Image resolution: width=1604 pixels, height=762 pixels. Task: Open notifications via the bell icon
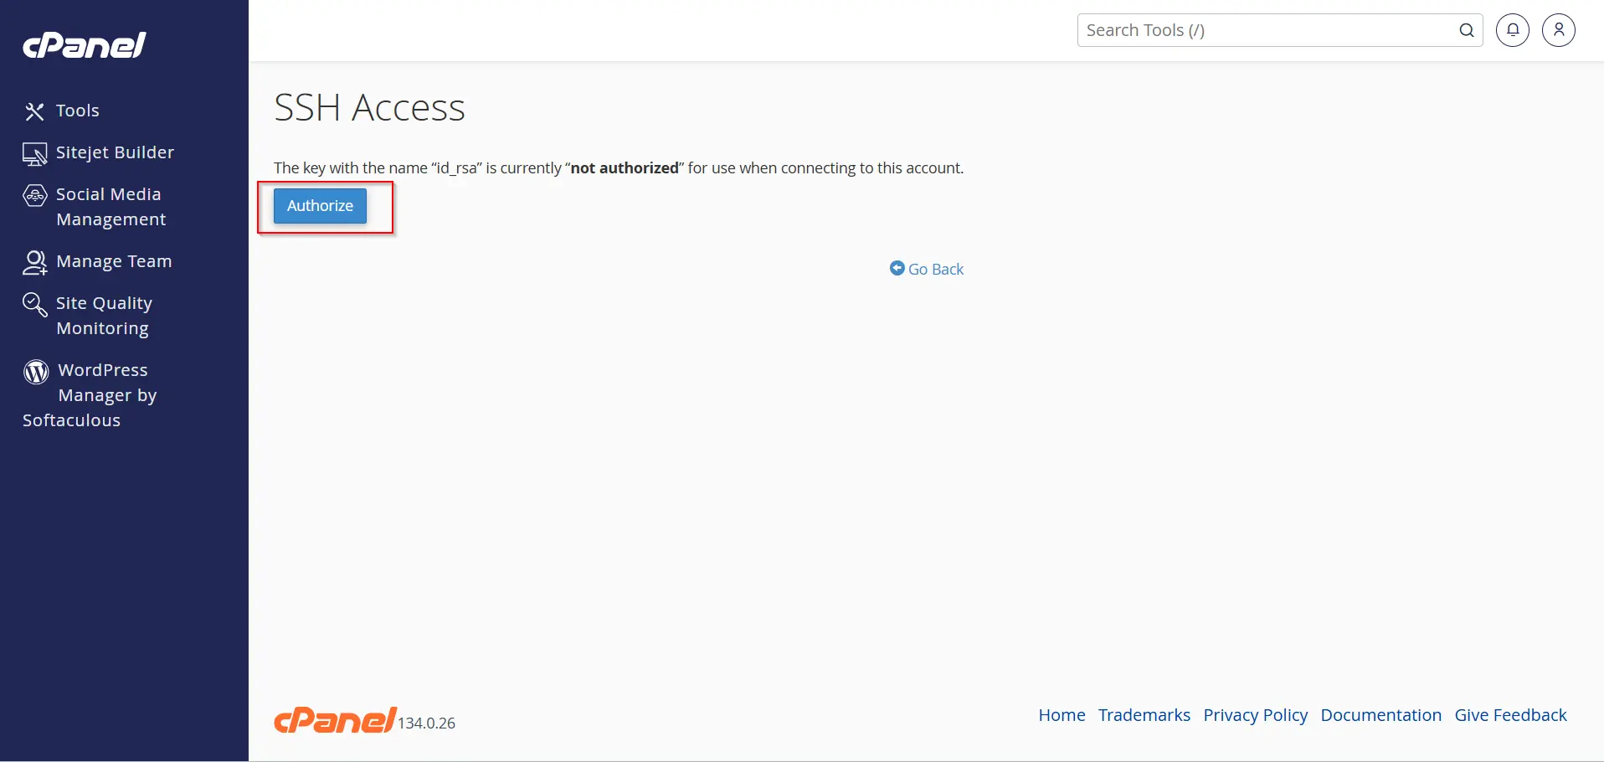(1513, 30)
